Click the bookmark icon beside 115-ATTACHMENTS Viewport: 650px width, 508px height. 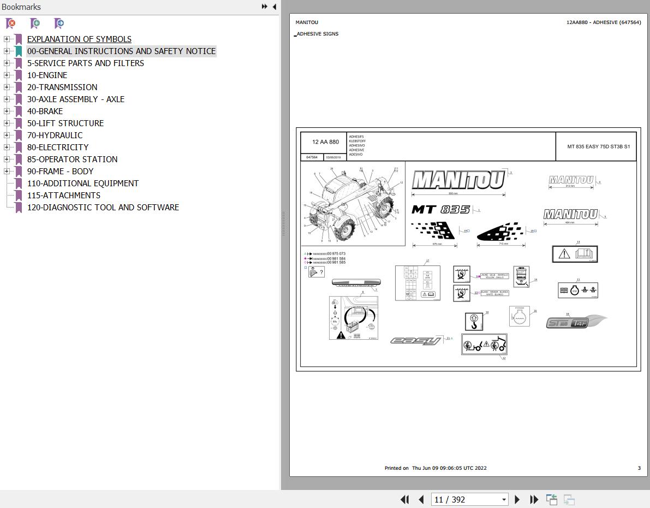pos(18,196)
